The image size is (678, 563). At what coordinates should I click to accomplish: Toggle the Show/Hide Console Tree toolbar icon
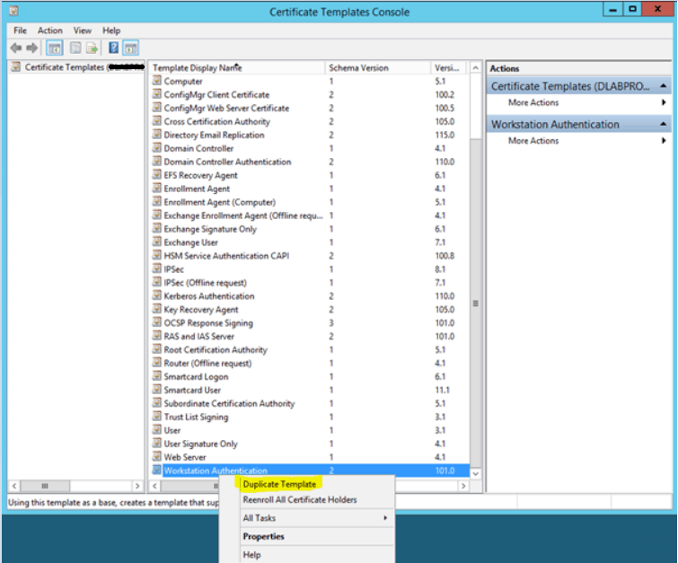55,48
